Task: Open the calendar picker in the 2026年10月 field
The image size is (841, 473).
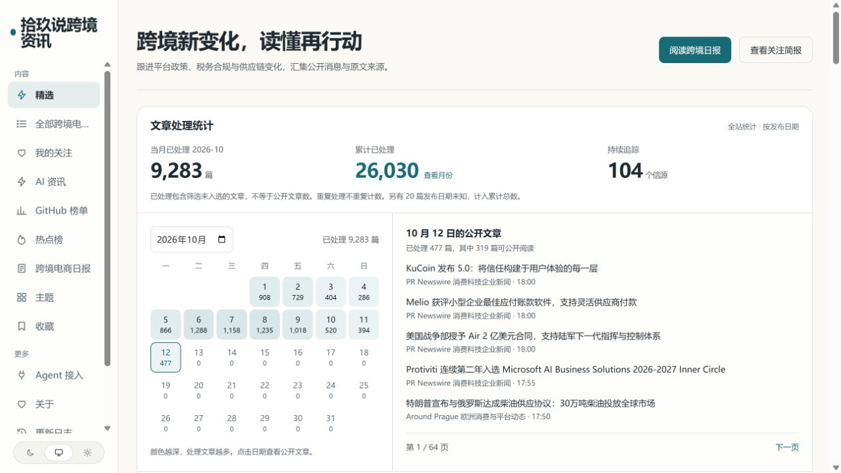Action: pyautogui.click(x=222, y=240)
